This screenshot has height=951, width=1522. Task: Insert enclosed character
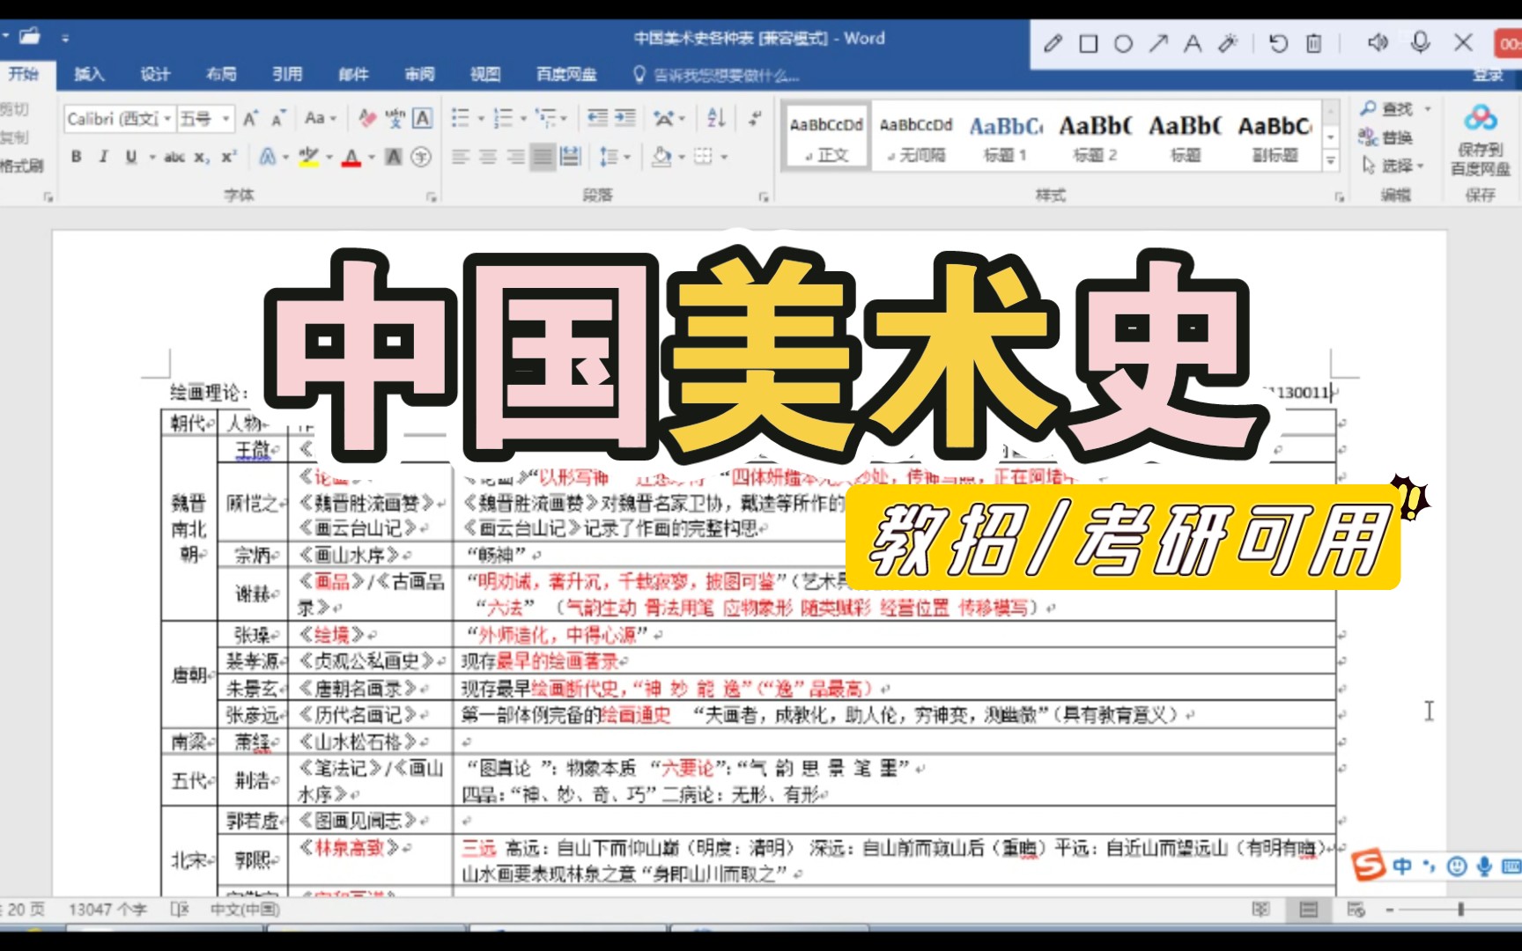(422, 157)
